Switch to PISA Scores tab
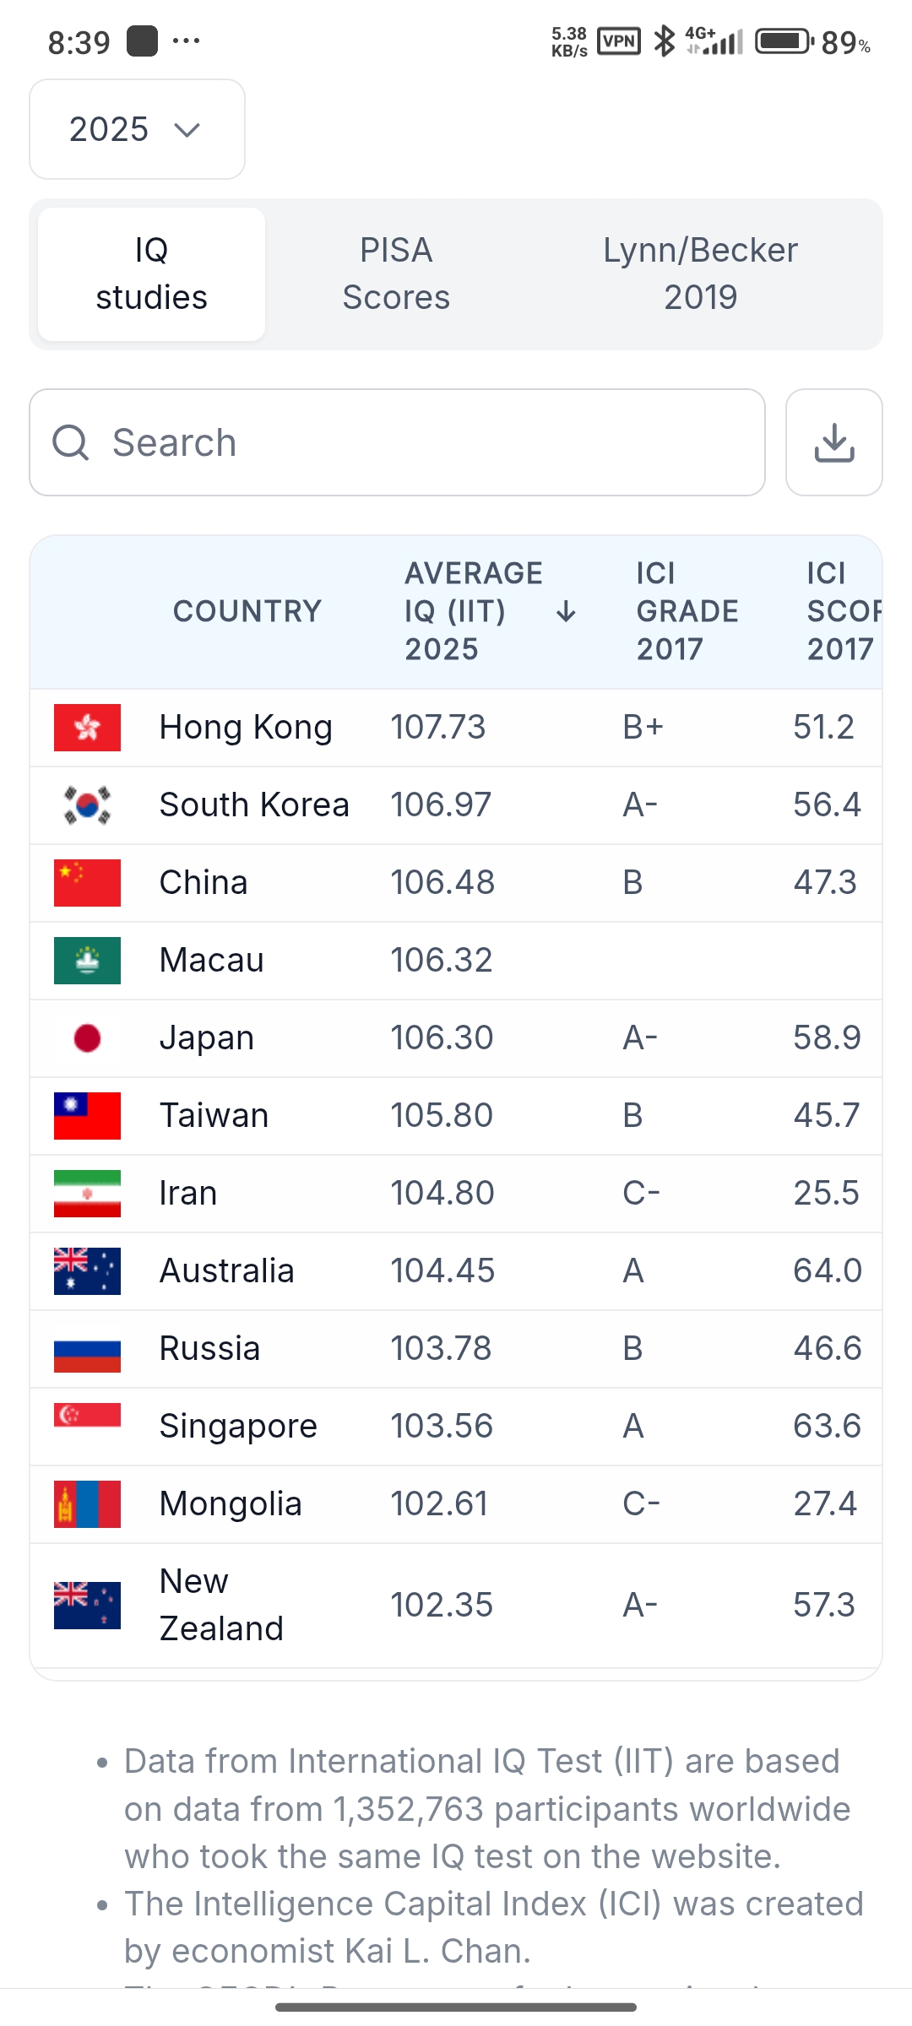This screenshot has width=912, height=2026. click(x=396, y=274)
